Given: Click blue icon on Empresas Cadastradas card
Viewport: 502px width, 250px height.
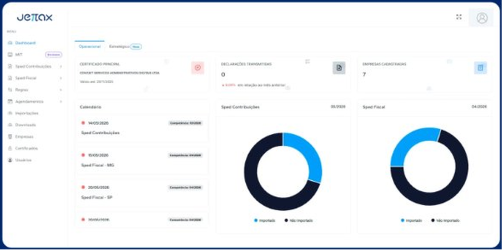Looking at the screenshot, I should [480, 68].
